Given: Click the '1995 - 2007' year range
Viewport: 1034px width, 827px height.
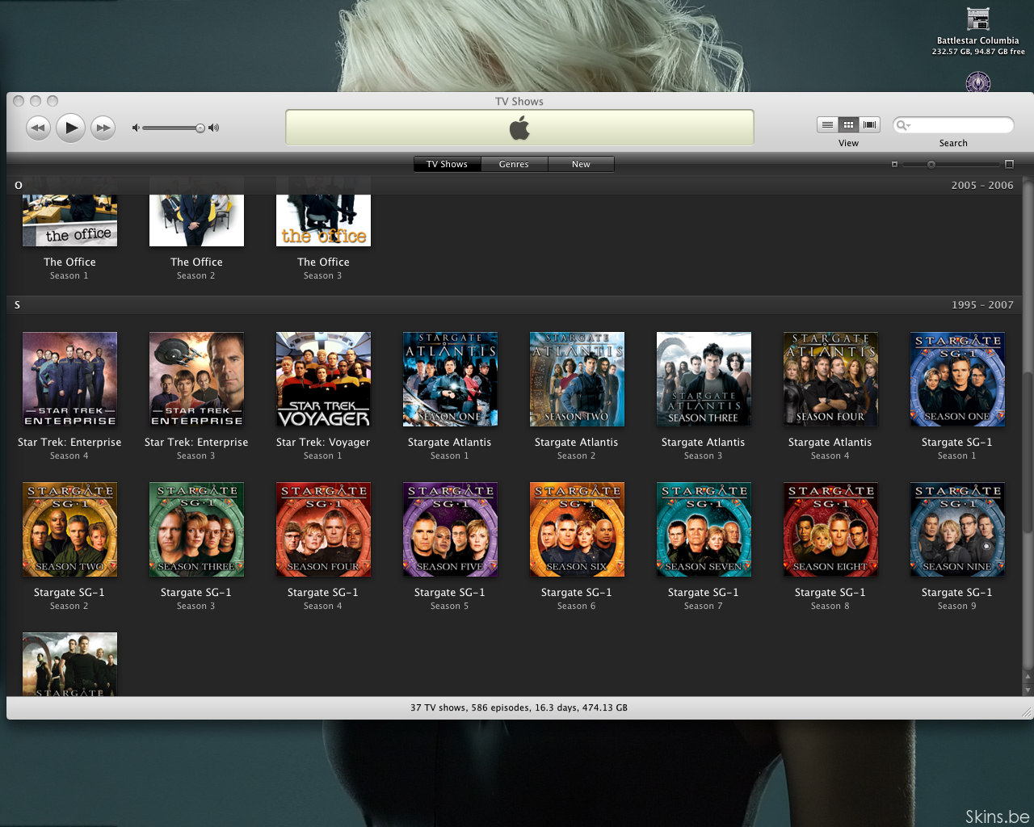Looking at the screenshot, I should 982,304.
